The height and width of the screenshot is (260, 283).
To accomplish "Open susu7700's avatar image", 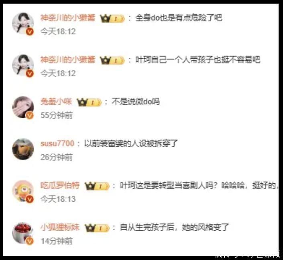I will (x=23, y=149).
